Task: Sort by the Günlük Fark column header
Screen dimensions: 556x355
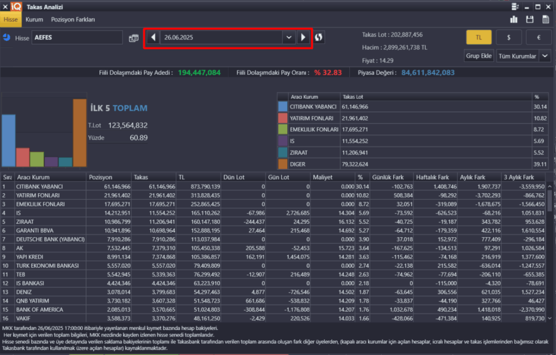Action: pyautogui.click(x=391, y=177)
